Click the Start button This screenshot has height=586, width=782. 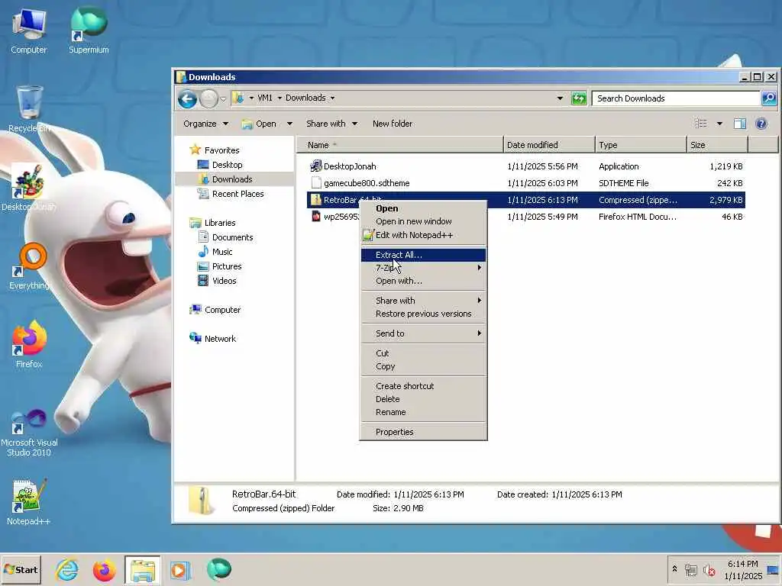tap(21, 569)
